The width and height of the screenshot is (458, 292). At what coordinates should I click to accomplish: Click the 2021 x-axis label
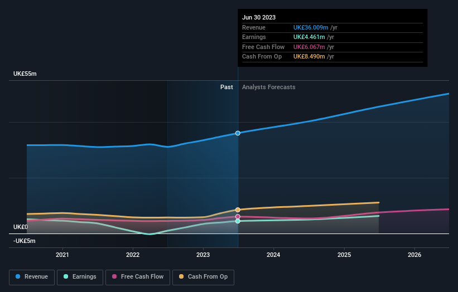click(x=62, y=255)
